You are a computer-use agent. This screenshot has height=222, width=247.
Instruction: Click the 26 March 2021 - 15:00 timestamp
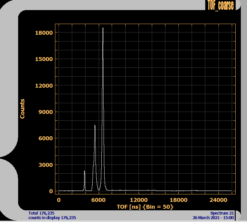click(213, 218)
